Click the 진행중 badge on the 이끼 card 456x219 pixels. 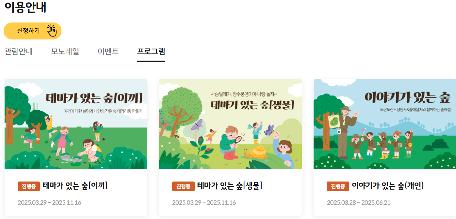click(29, 186)
